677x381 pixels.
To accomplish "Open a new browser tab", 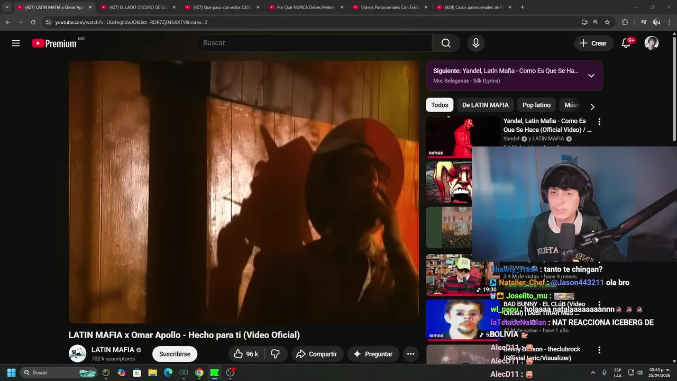I will [523, 7].
